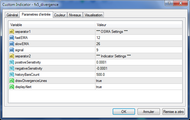The height and width of the screenshot is (120, 190).
Task: Select the historyBarsCount variable name
Action: (27, 75)
